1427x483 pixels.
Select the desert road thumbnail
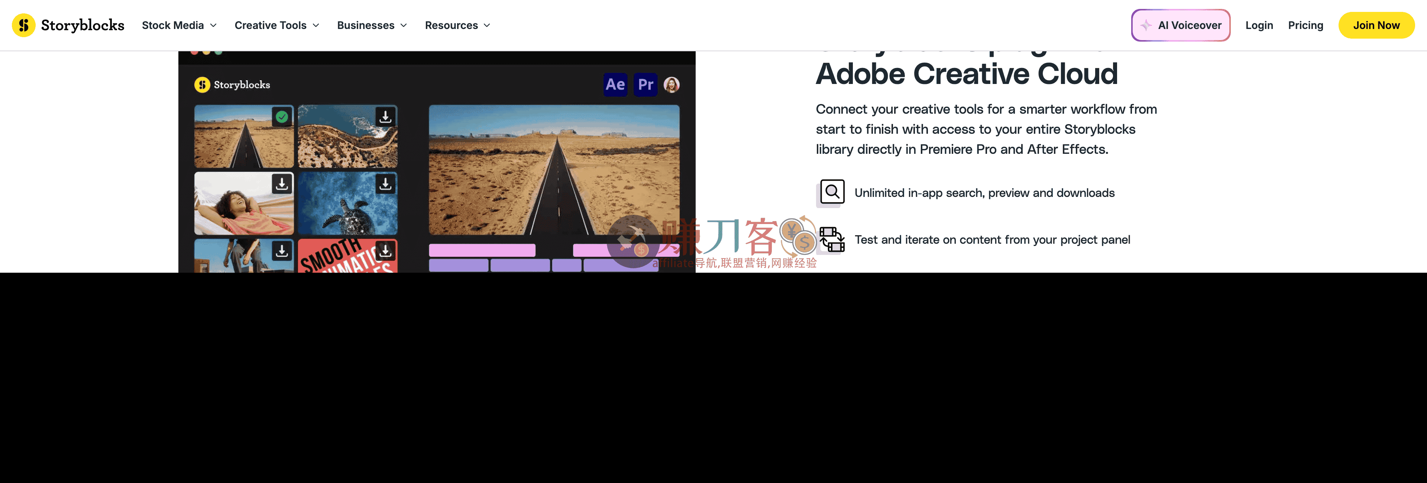(244, 136)
